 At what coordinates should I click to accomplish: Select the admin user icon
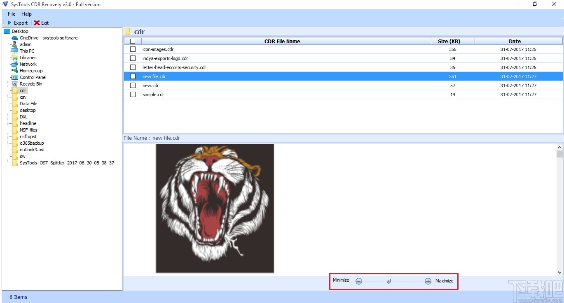pyautogui.click(x=15, y=44)
